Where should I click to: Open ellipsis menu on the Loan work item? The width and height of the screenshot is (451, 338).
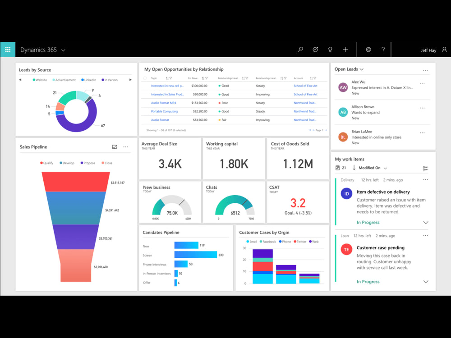425,236
